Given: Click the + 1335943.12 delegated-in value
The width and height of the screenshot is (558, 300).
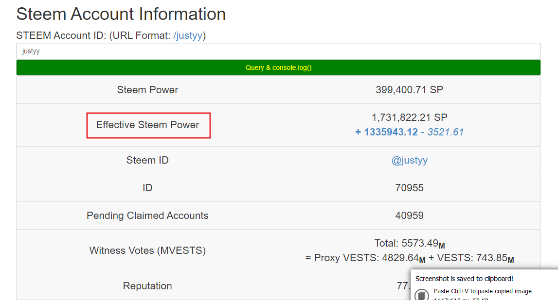Looking at the screenshot, I should pyautogui.click(x=386, y=132).
